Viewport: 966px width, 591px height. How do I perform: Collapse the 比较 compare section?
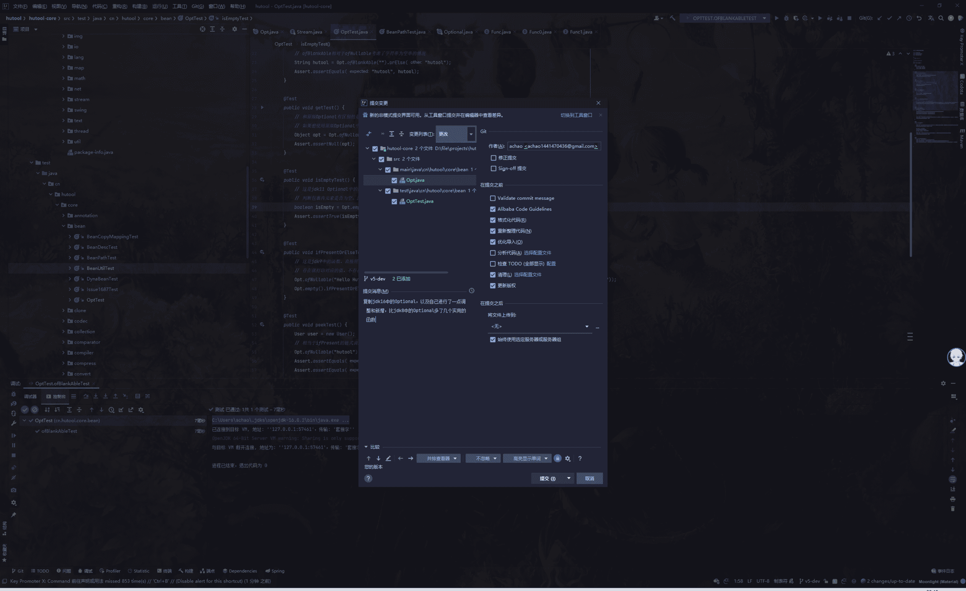366,447
